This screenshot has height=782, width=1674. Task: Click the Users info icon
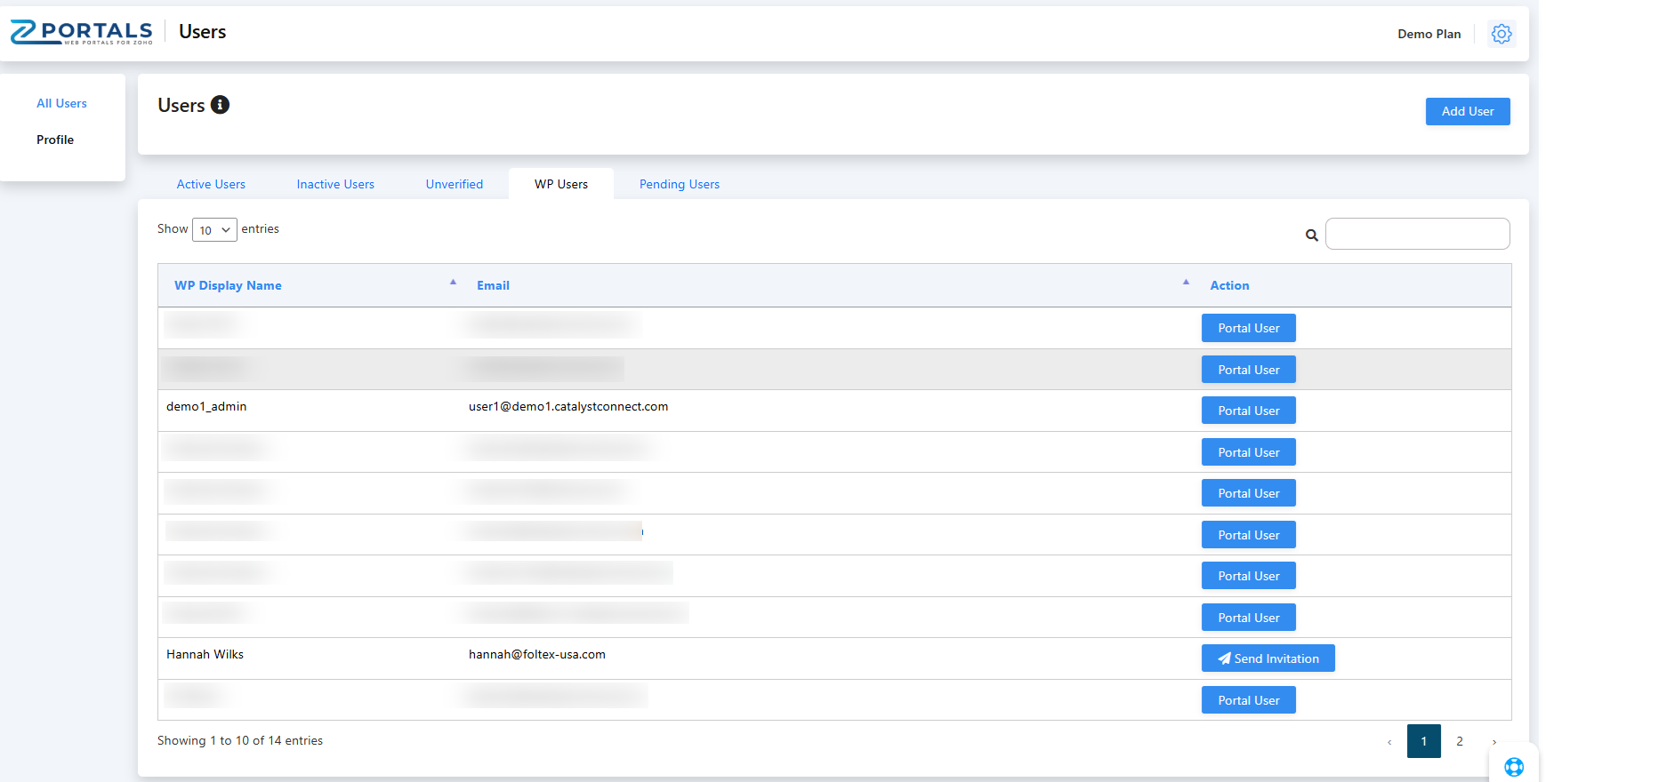coord(220,105)
